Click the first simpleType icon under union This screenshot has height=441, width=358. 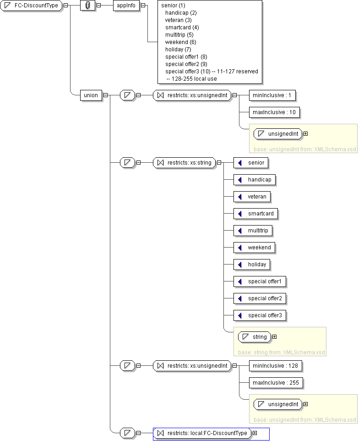pos(127,95)
